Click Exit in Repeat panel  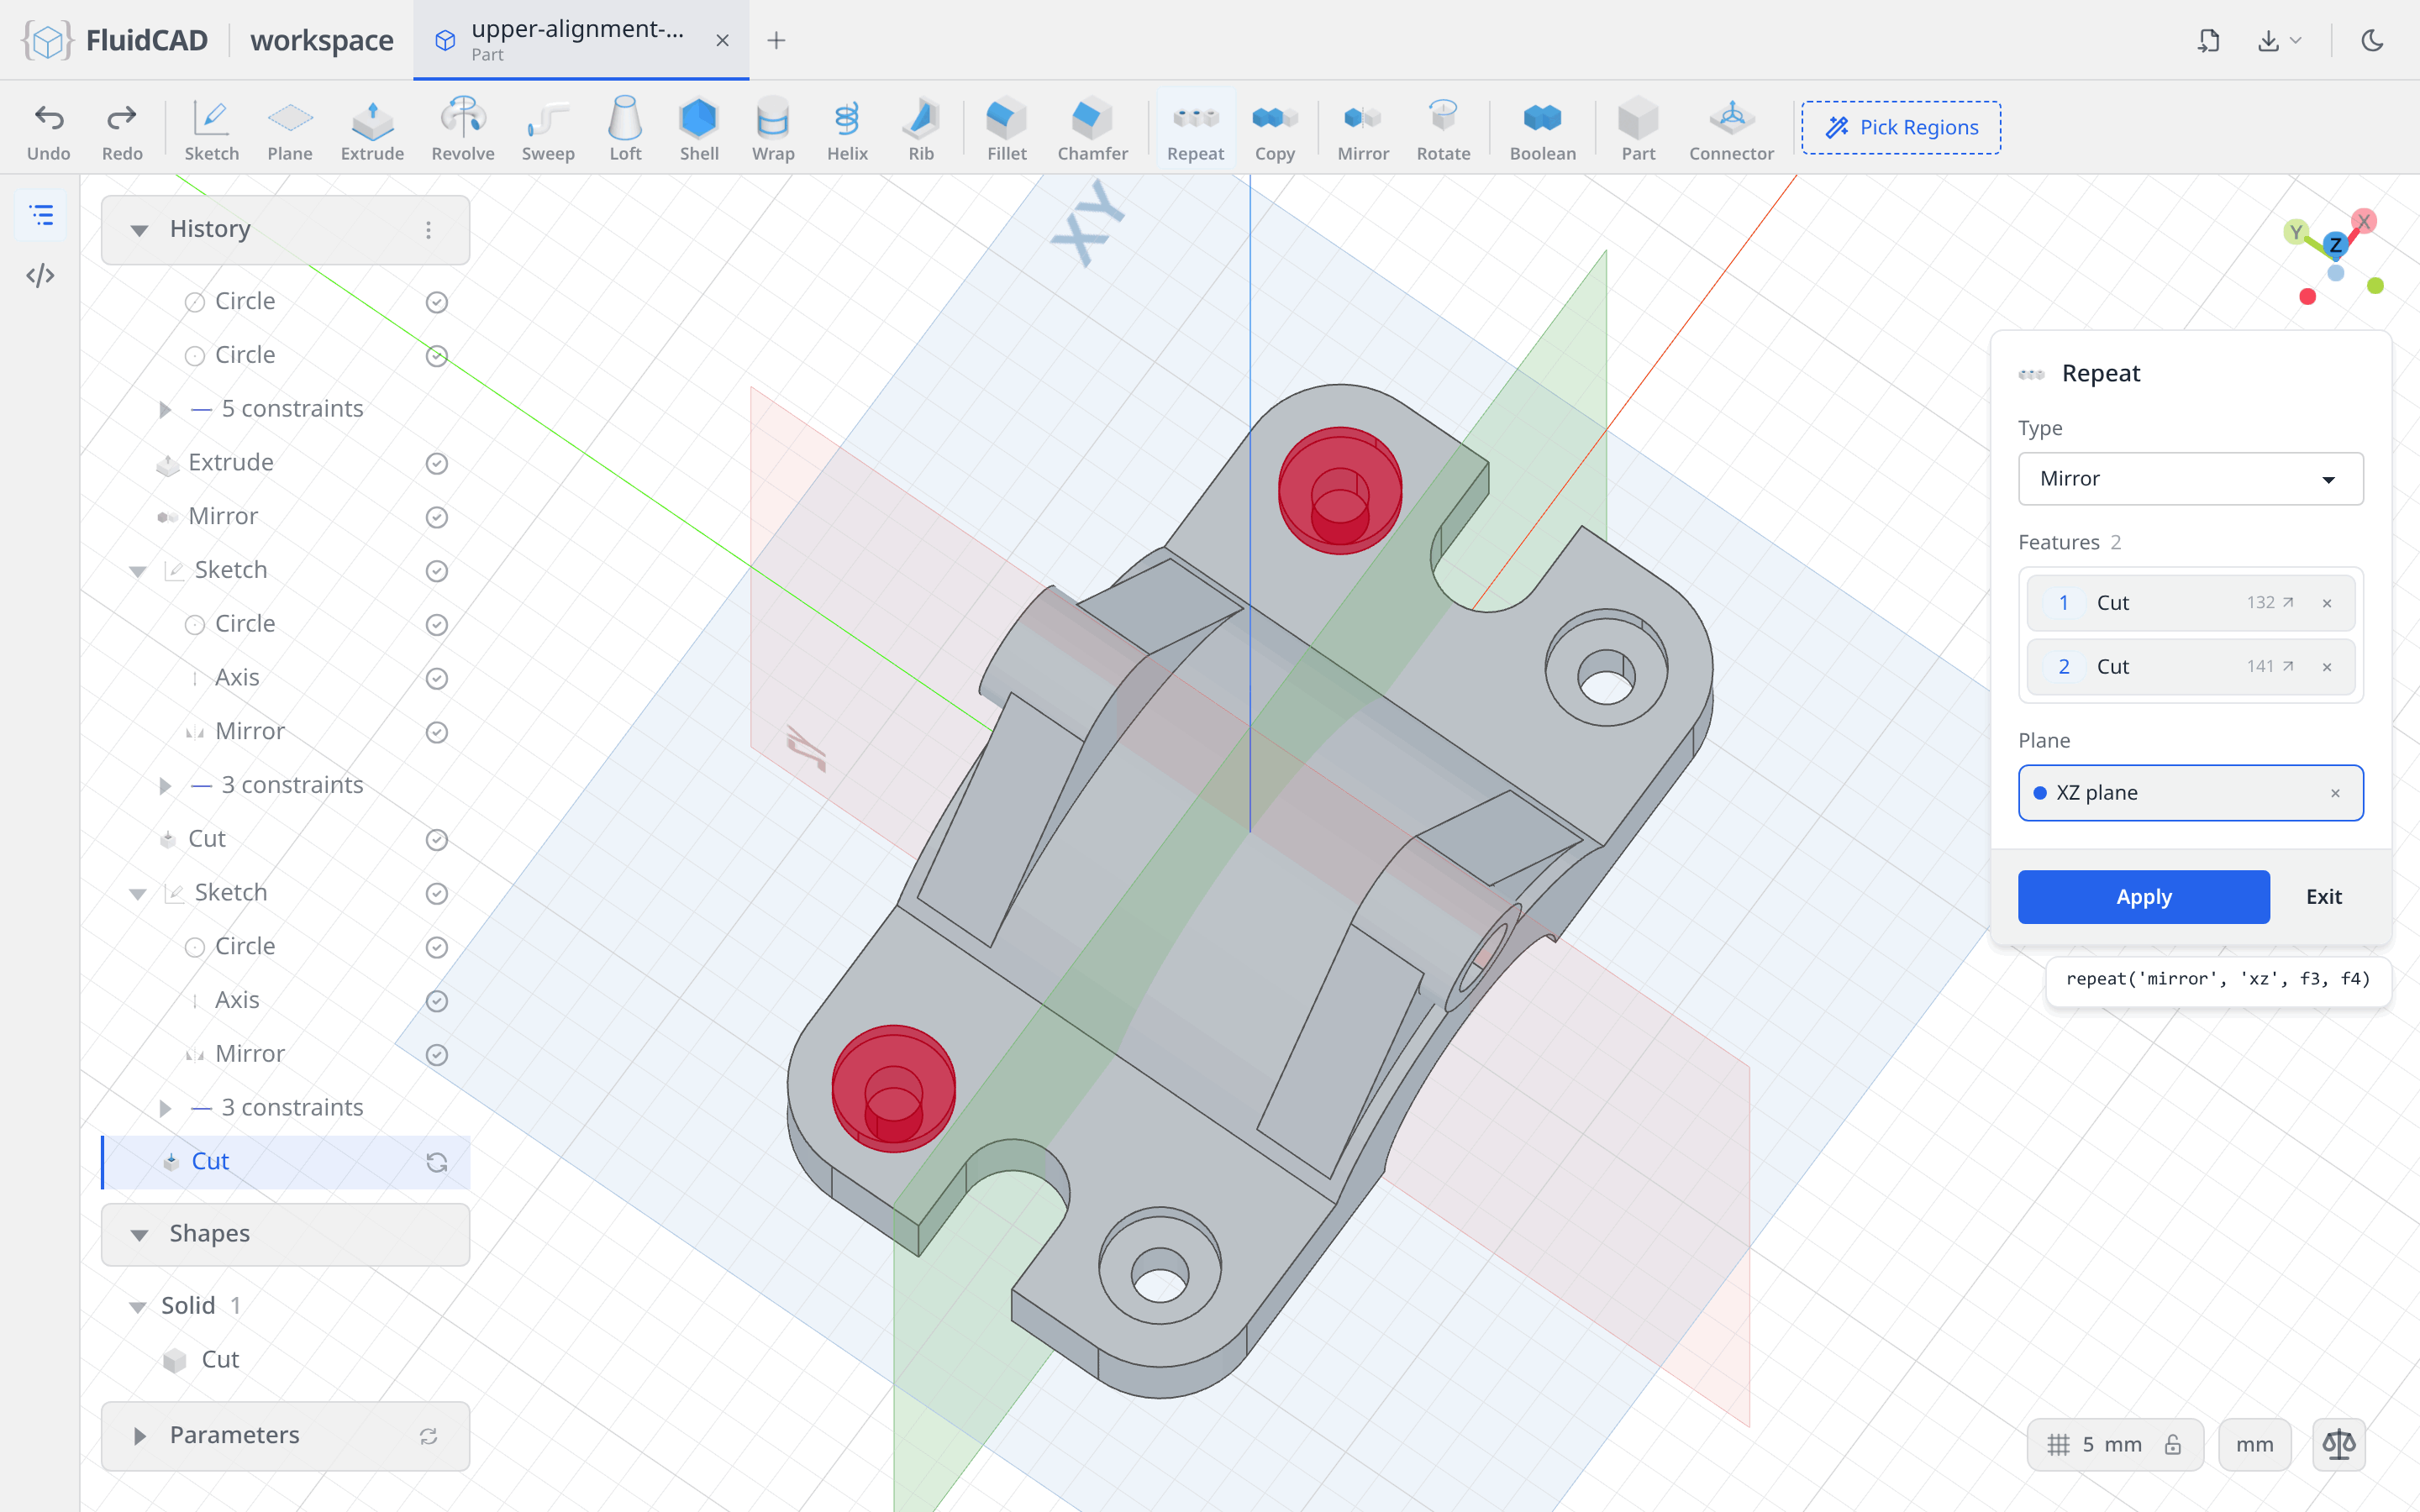2323,896
